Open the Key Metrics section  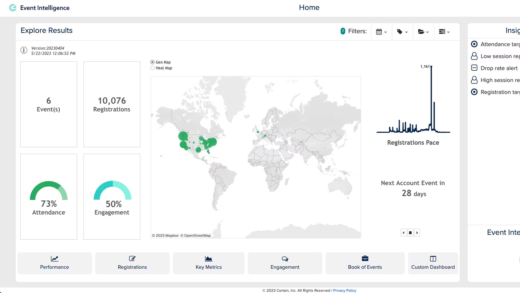tap(209, 263)
